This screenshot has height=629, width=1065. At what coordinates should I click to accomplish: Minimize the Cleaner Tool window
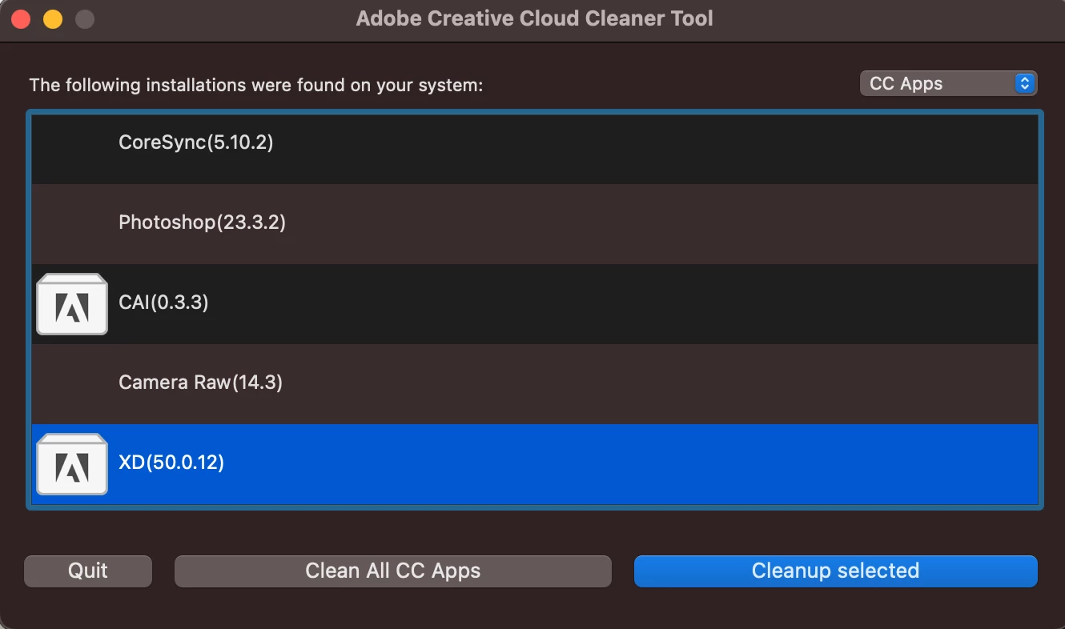click(x=53, y=19)
